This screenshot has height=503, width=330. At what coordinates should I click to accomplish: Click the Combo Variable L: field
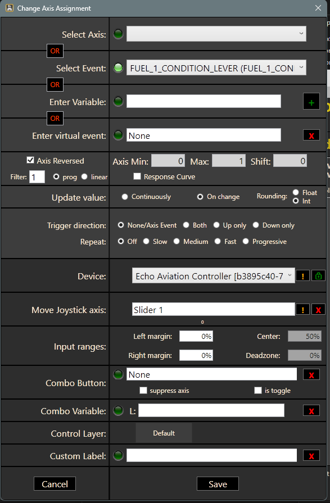pyautogui.click(x=211, y=410)
